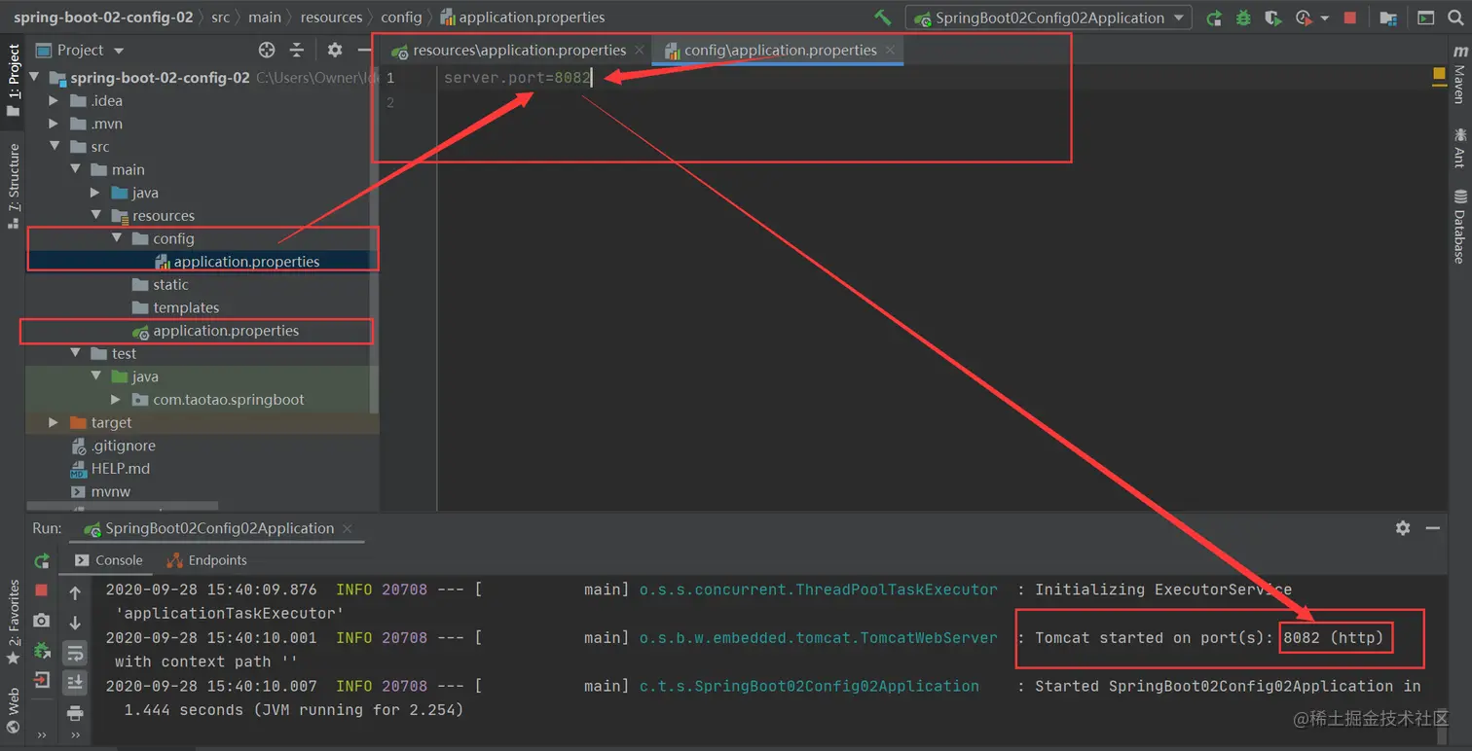Click the yellow inspection marker in editor
Image resolution: width=1472 pixels, height=751 pixels.
click(x=1439, y=75)
